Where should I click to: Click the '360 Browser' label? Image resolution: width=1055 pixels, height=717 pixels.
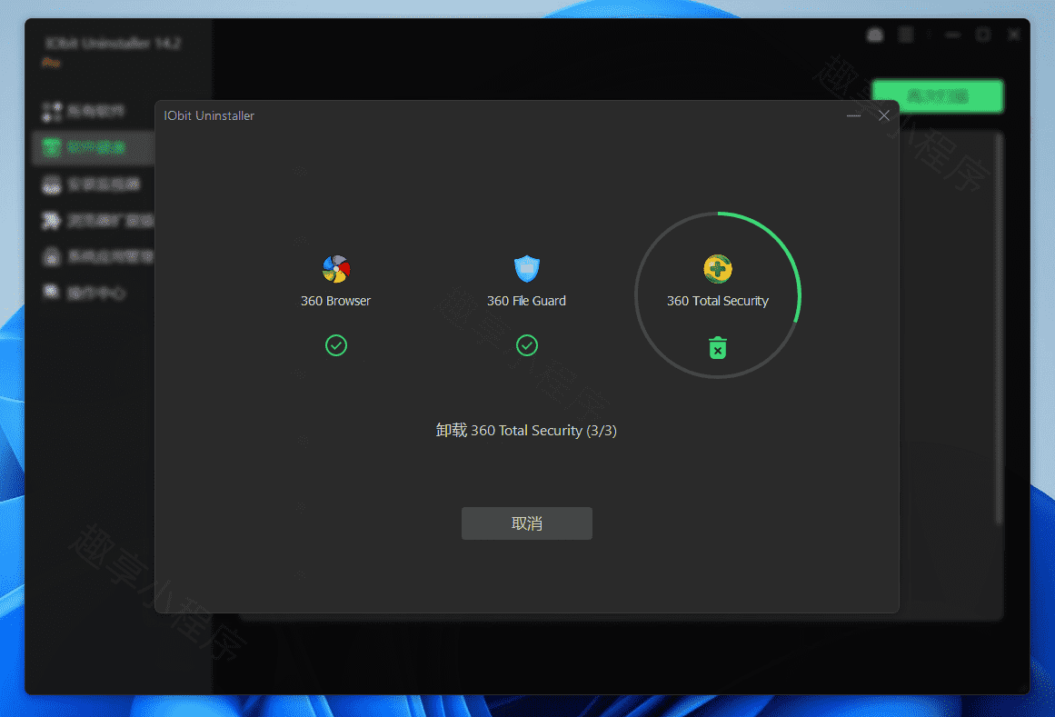click(x=335, y=301)
